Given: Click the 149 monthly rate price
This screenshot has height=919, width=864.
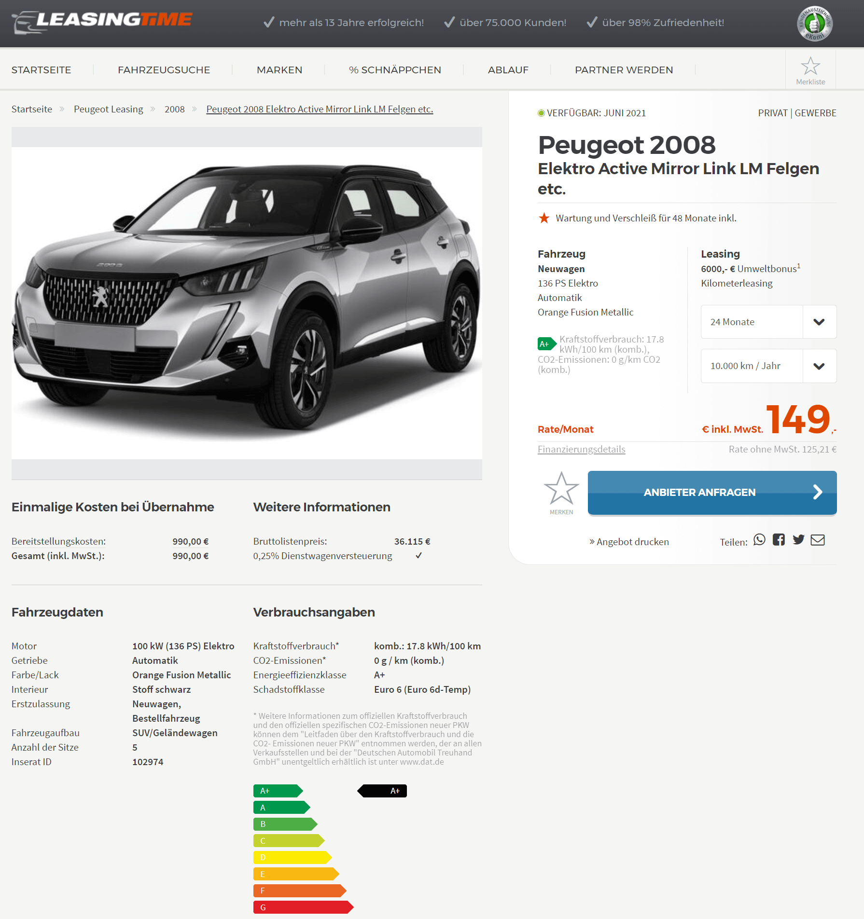Looking at the screenshot, I should tap(798, 419).
